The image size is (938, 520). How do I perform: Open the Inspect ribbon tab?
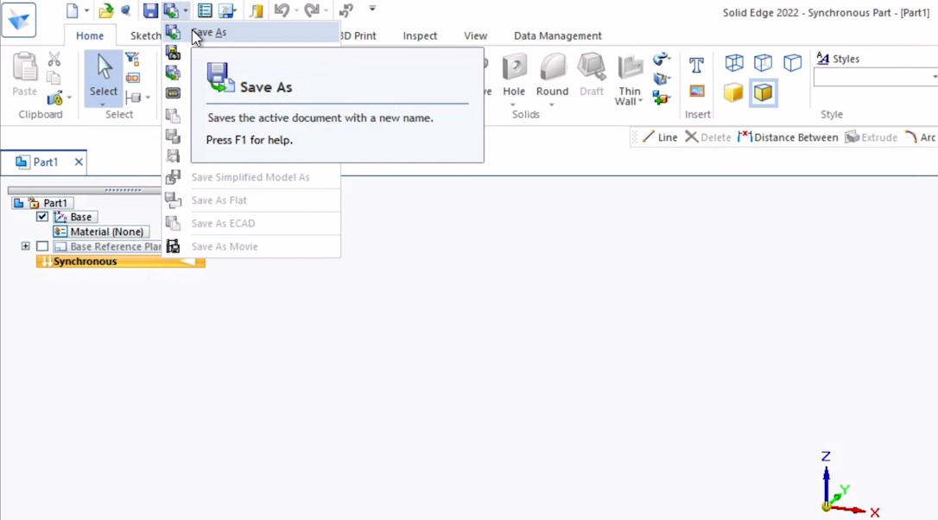(x=420, y=36)
